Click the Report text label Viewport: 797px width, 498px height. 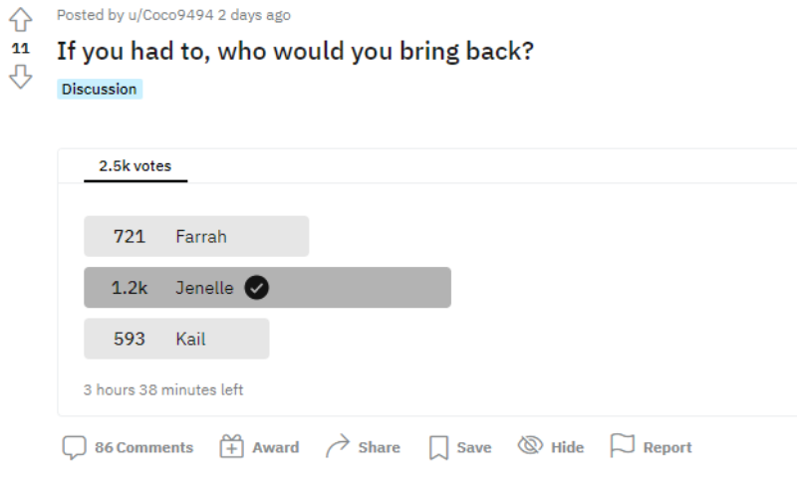(667, 447)
